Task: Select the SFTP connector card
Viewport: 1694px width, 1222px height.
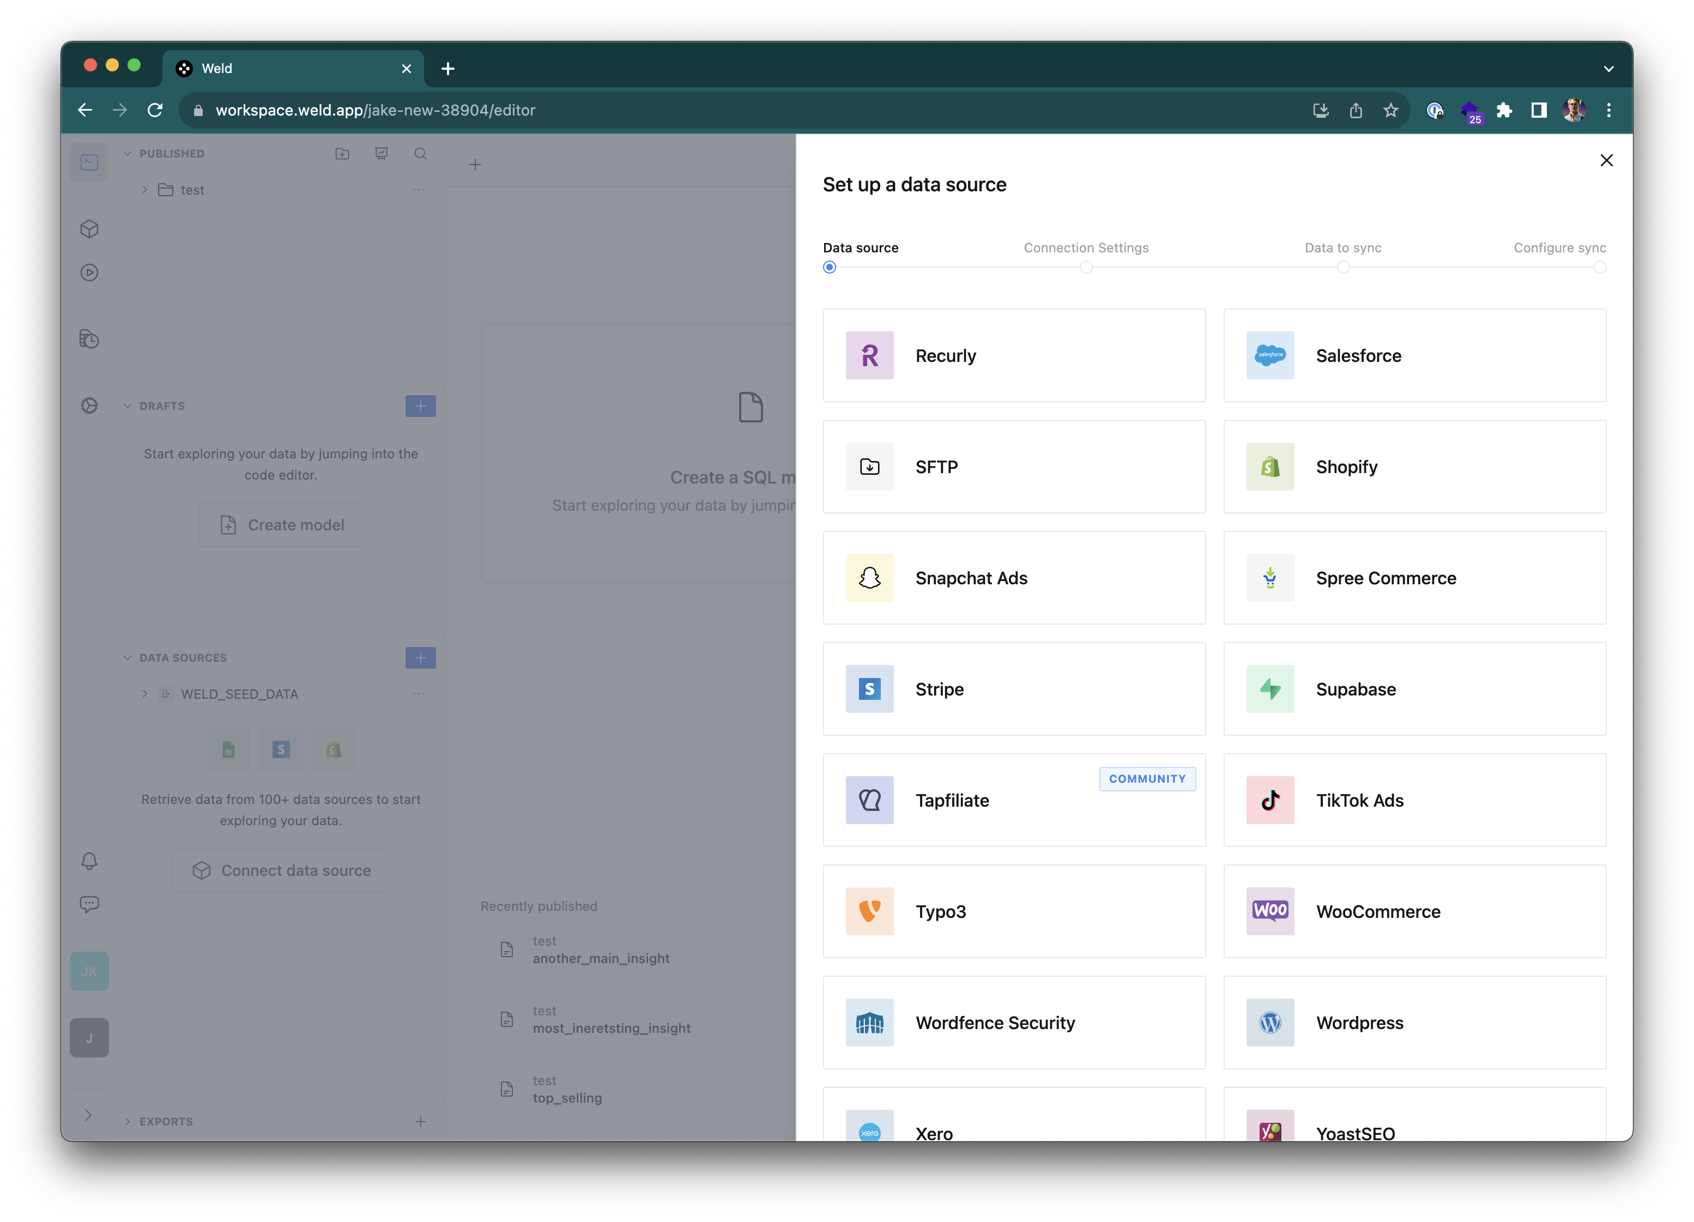Action: (1014, 467)
